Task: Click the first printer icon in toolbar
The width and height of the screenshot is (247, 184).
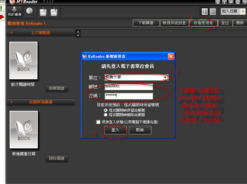Action: tap(43, 12)
